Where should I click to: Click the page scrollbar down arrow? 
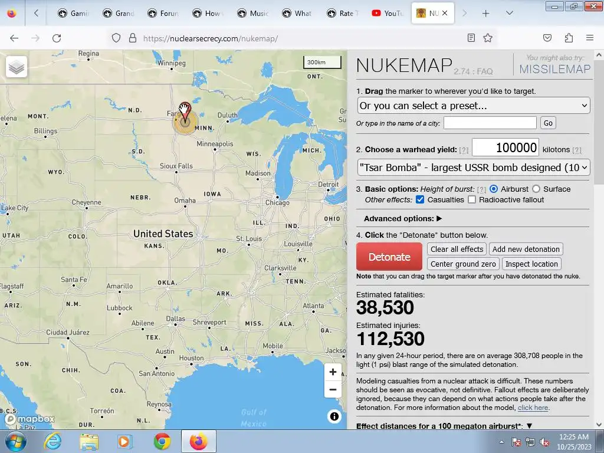[x=599, y=425]
